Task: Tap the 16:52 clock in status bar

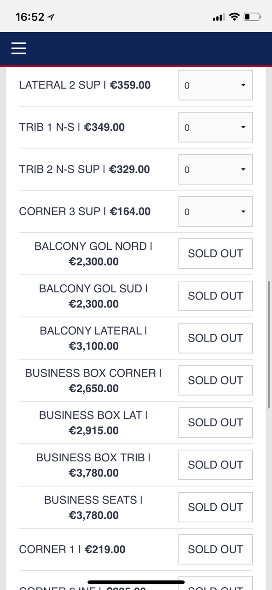Action: [30, 17]
